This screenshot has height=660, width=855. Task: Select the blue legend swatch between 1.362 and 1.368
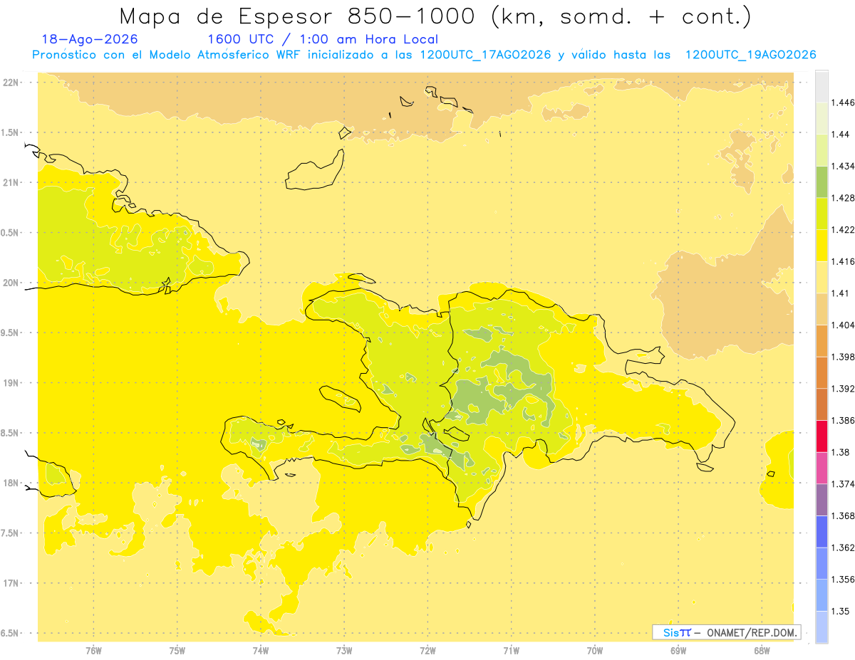coord(822,532)
